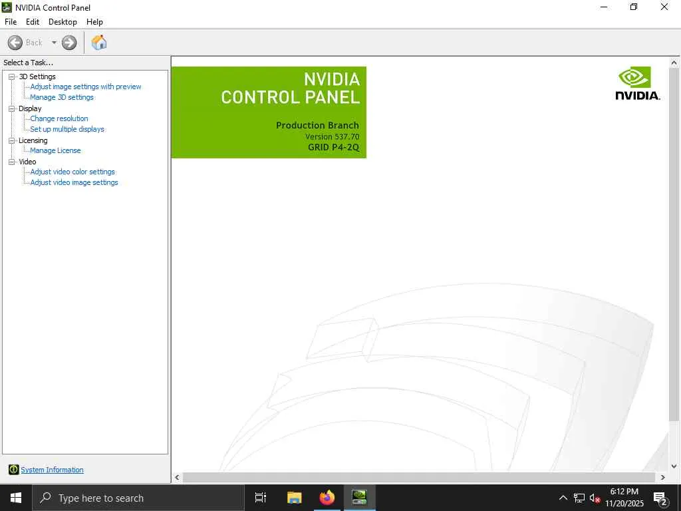
Task: Select the Licensing category label
Action: pyautogui.click(x=33, y=140)
